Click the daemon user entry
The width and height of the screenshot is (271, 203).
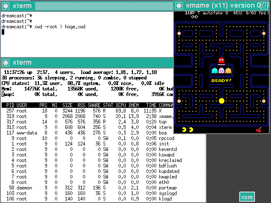24,188
